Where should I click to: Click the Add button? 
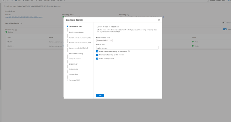pos(100,96)
